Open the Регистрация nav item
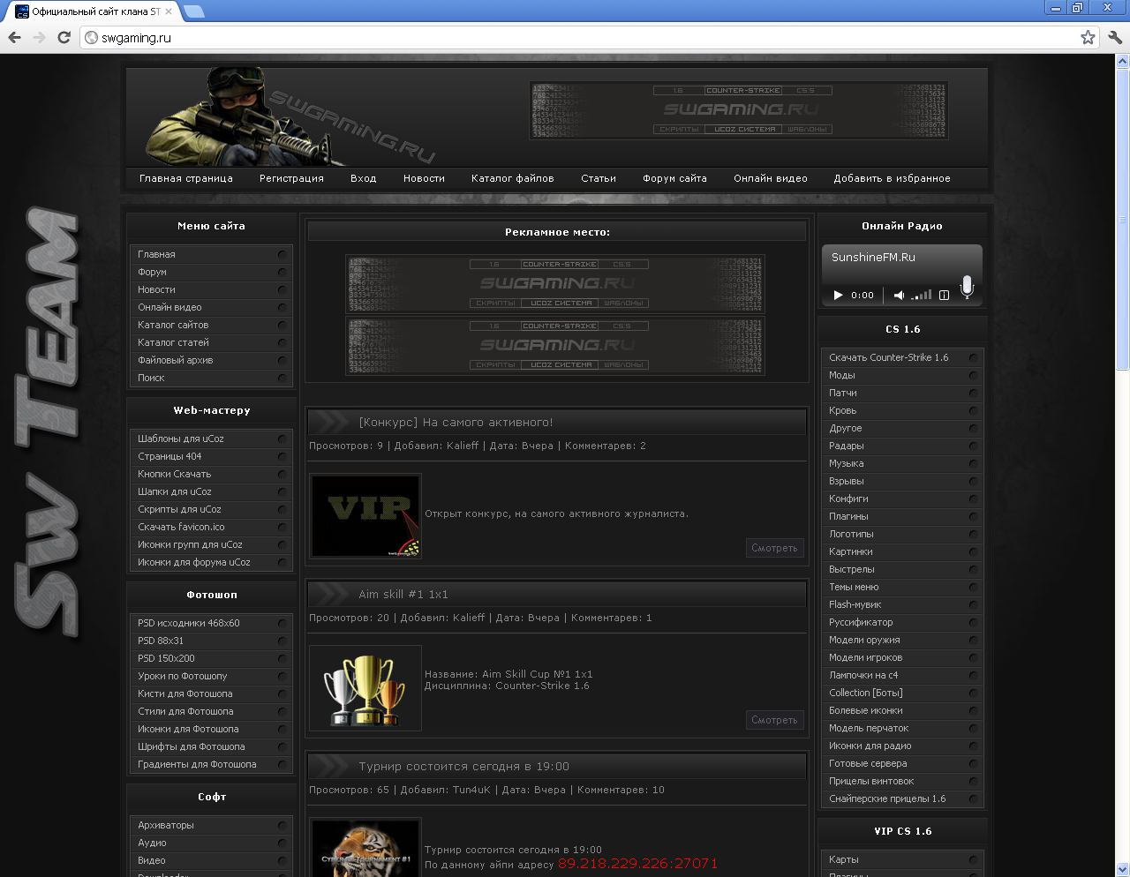Image resolution: width=1130 pixels, height=877 pixels. pos(291,178)
